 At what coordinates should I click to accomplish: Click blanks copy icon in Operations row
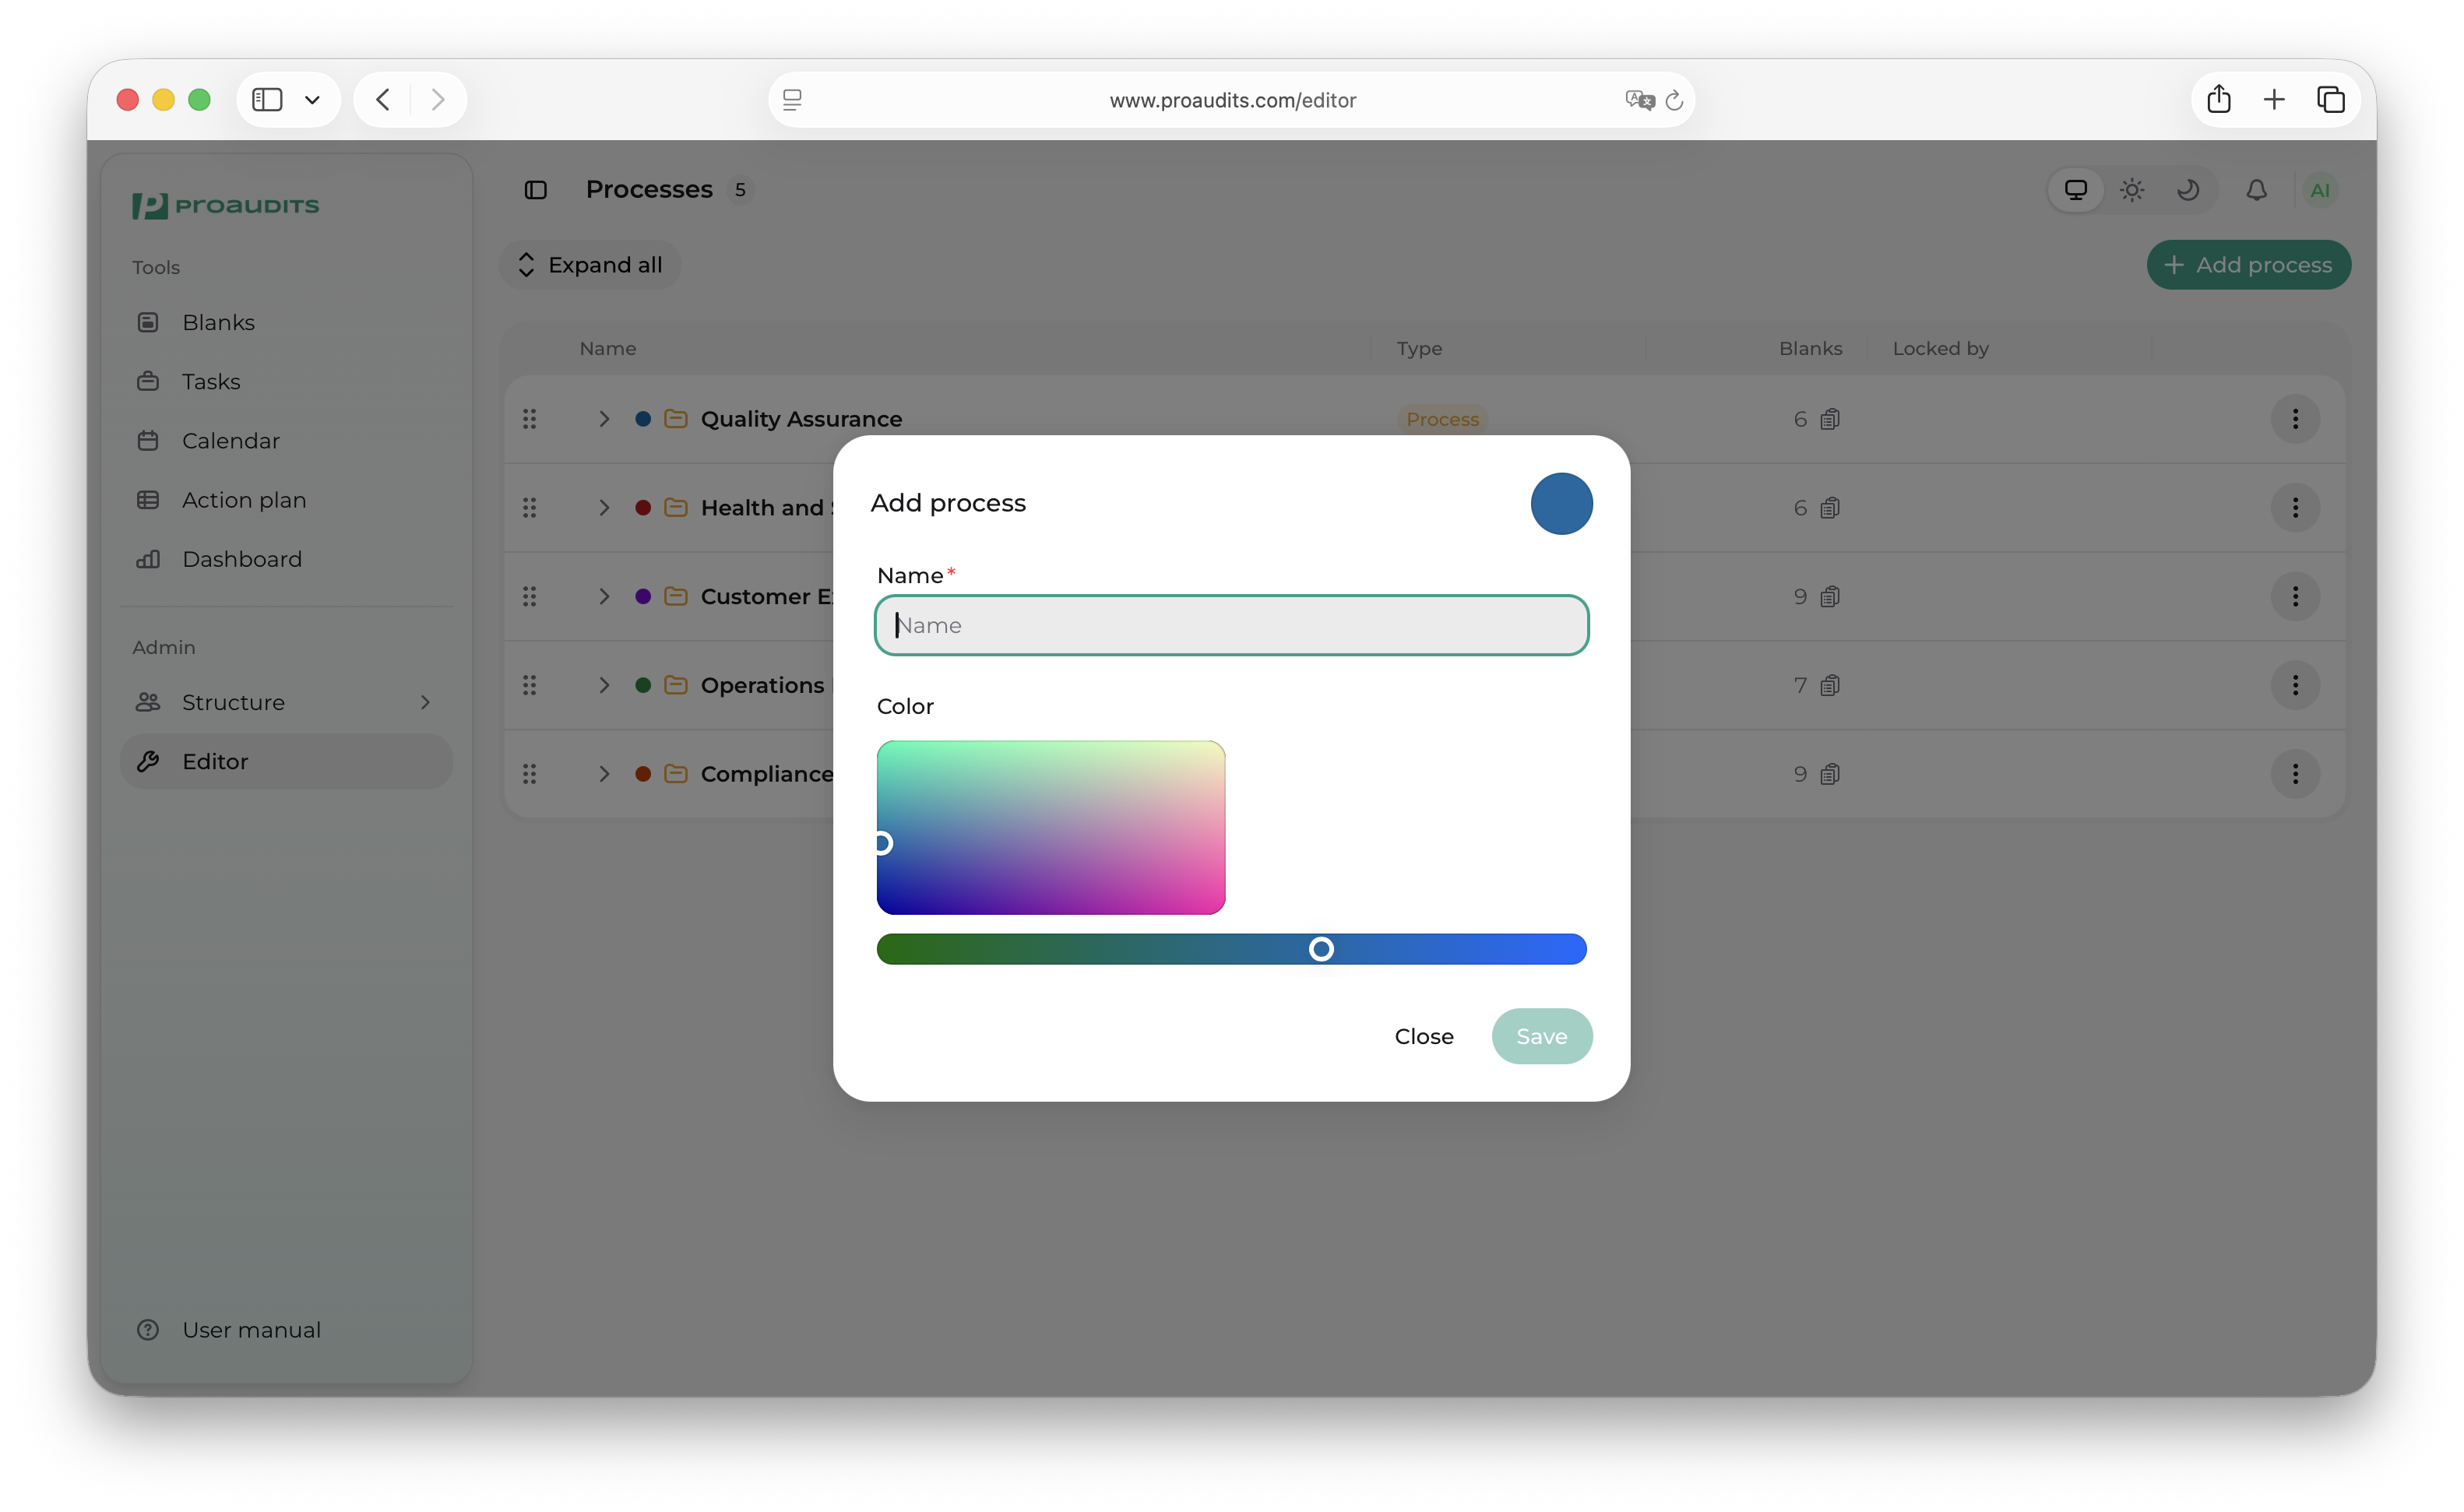1830,685
